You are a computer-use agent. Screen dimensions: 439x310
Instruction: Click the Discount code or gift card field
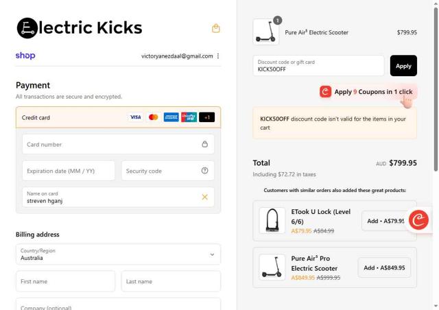pos(318,66)
